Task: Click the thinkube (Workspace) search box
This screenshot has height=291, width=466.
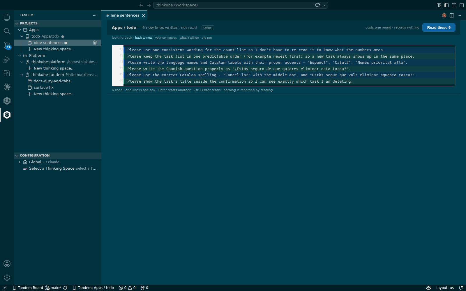Action: tap(233, 5)
